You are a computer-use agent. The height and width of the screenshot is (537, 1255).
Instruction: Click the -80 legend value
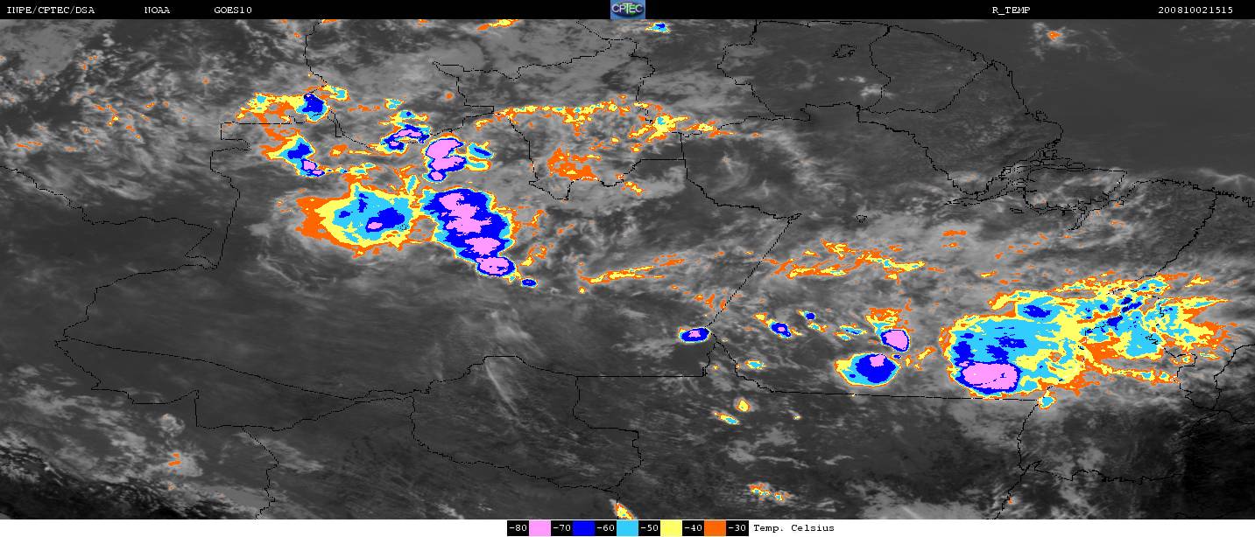click(x=518, y=528)
